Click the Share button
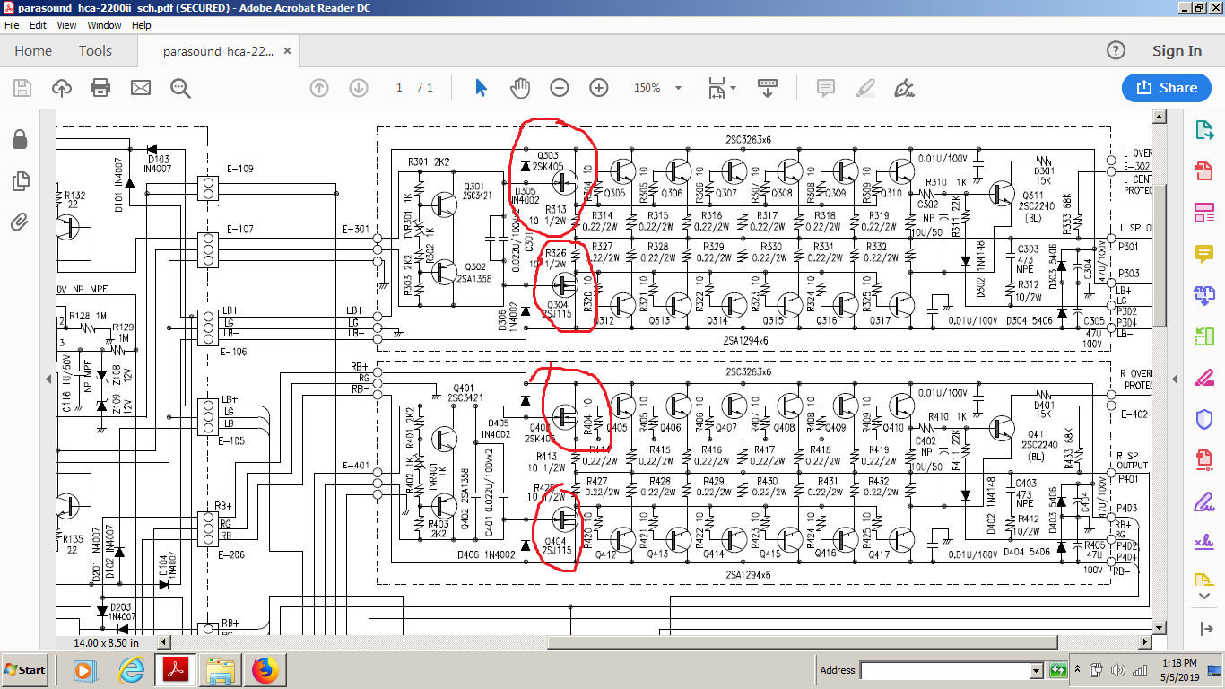The image size is (1225, 689). 1167,88
